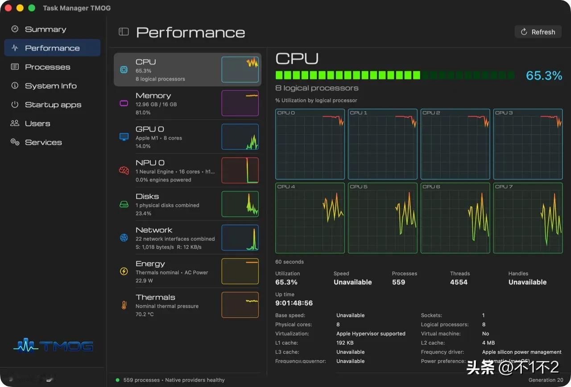
Task: Choose the GPU 0 monitor icon
Action: (124, 137)
